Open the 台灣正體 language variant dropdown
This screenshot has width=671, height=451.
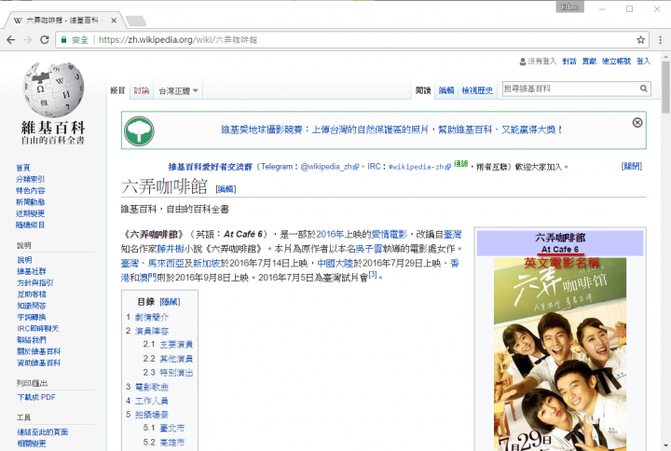coord(178,90)
